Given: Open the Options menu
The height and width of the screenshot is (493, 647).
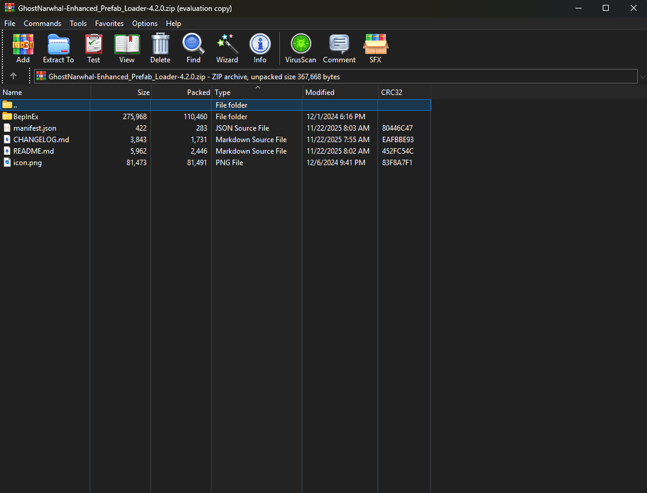Looking at the screenshot, I should [145, 24].
